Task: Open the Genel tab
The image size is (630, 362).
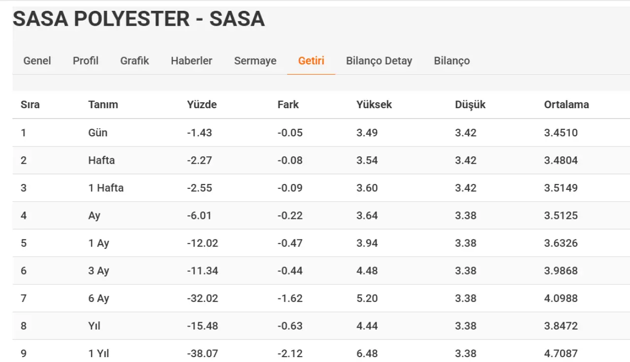Action: (x=37, y=61)
